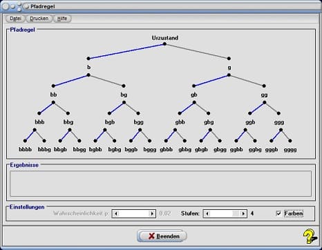Click the 'bbbb' leaf label
The width and height of the screenshot is (322, 250).
26,149
